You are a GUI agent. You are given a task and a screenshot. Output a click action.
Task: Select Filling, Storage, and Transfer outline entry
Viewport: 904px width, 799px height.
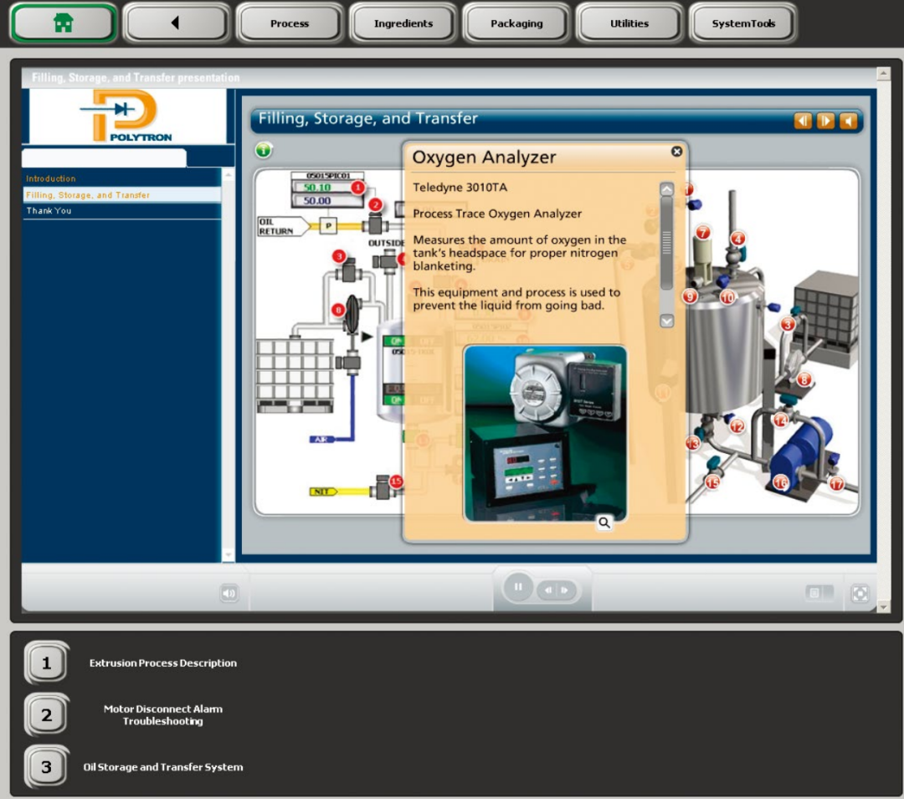pos(121,195)
